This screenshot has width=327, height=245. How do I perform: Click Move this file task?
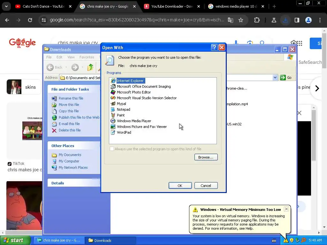point(69,105)
